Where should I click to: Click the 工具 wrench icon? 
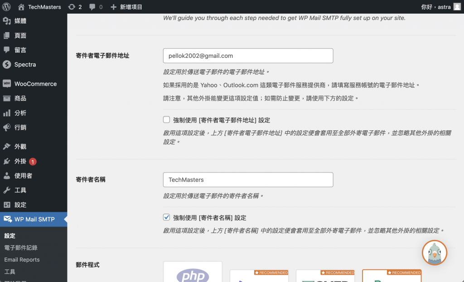[x=7, y=190]
